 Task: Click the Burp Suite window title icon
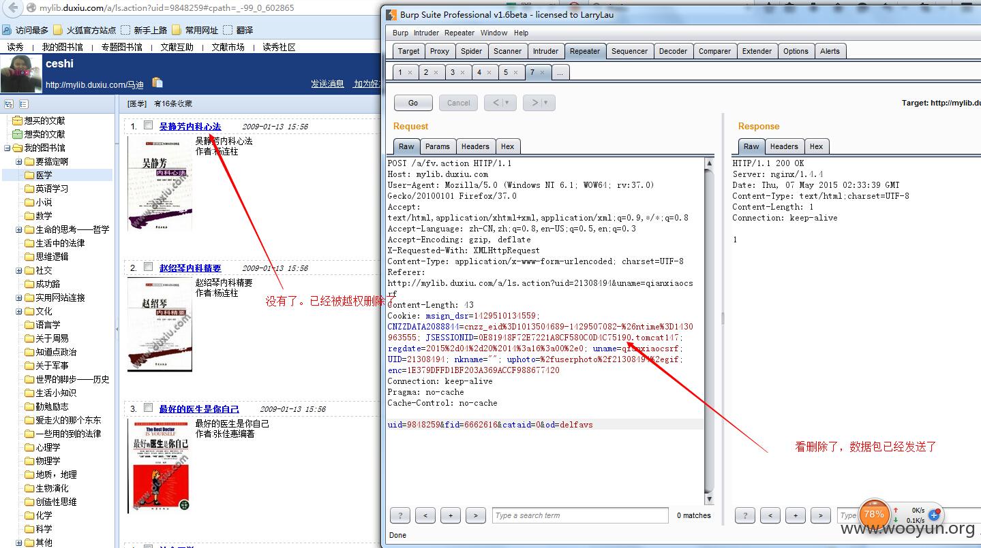[x=391, y=14]
